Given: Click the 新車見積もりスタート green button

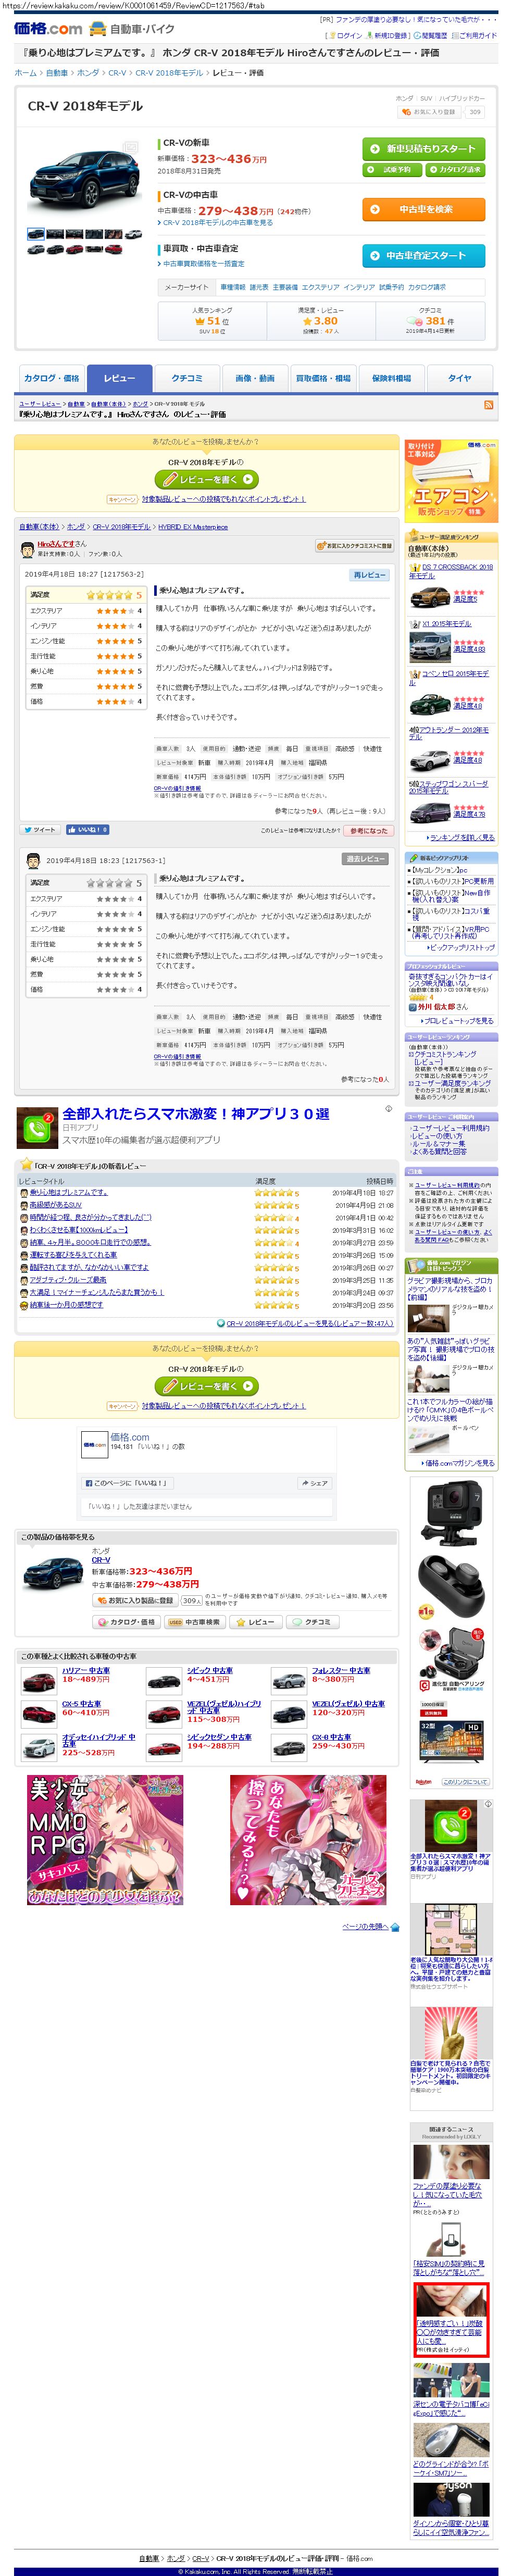Looking at the screenshot, I should tap(423, 149).
